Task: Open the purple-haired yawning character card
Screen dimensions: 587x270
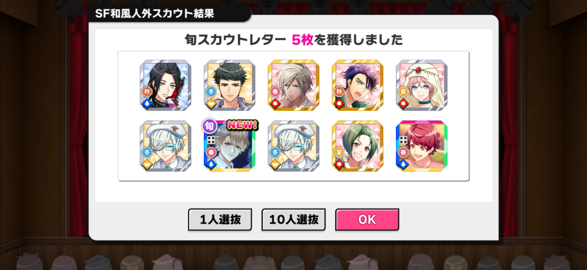Action: (358, 85)
